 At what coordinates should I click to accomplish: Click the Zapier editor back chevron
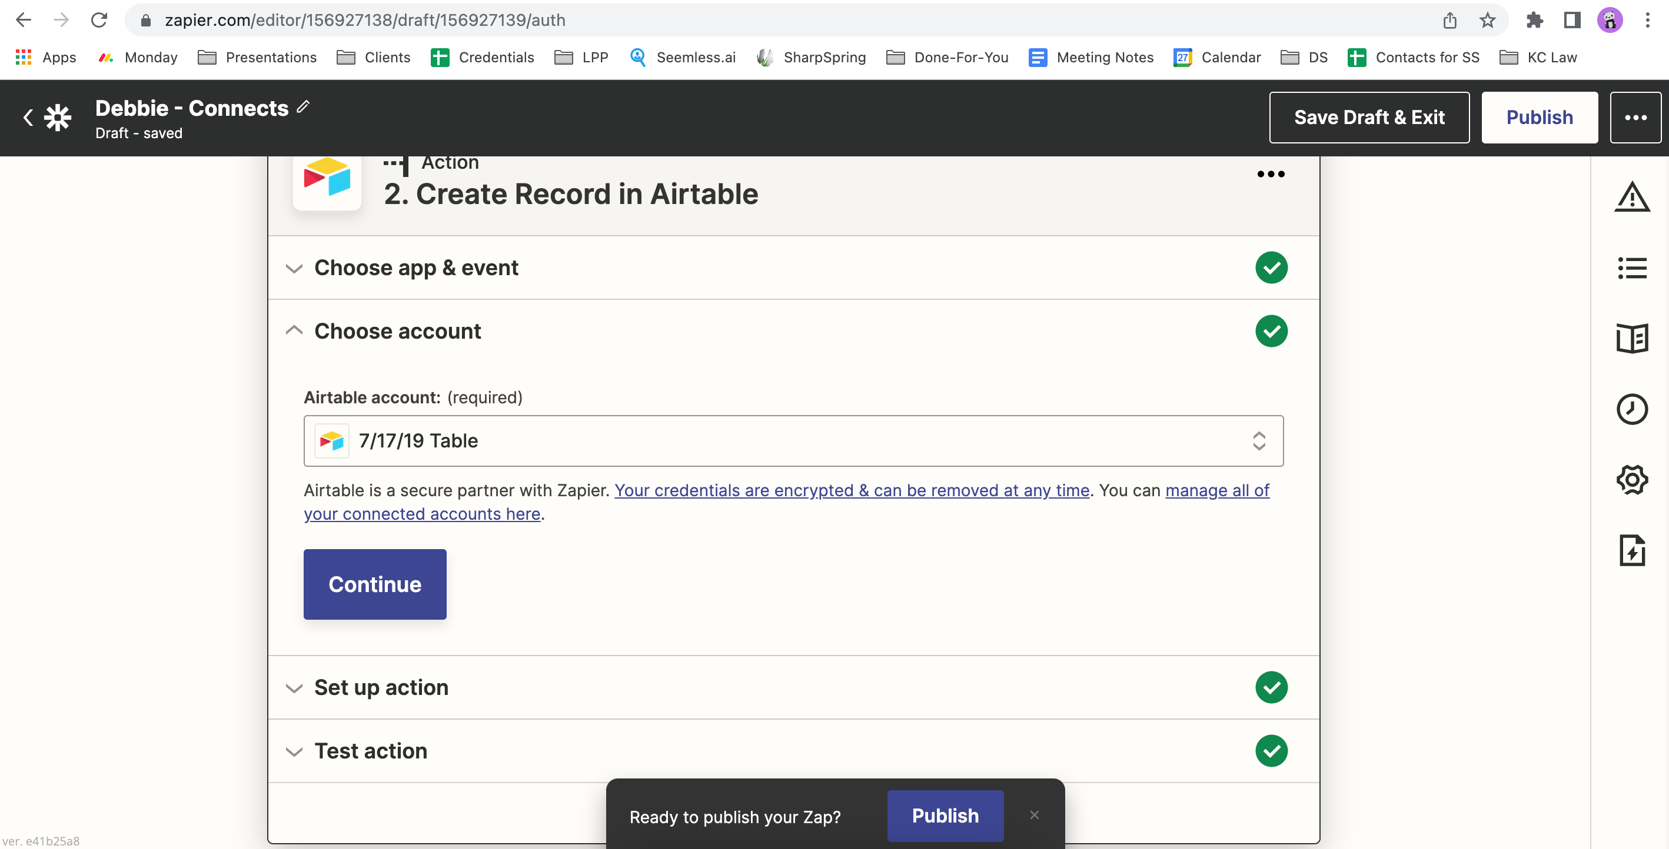28,118
